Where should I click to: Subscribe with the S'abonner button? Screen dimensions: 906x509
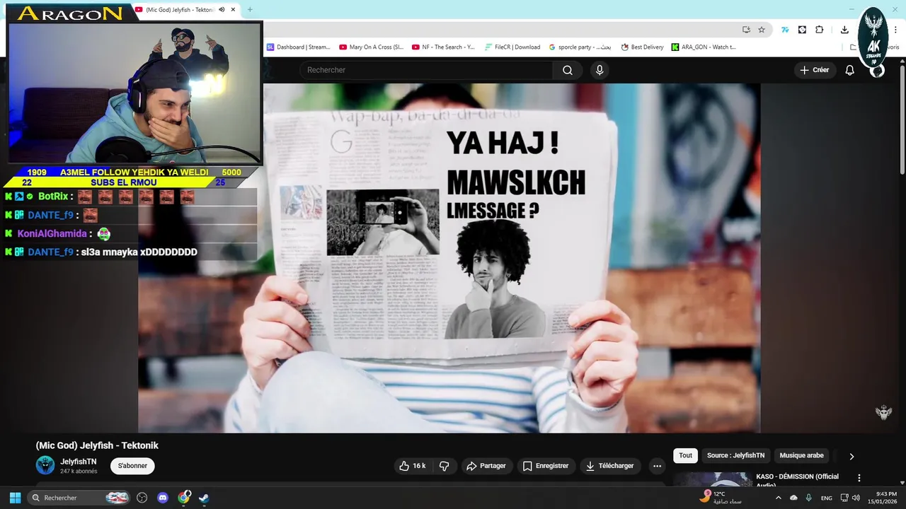click(x=132, y=466)
